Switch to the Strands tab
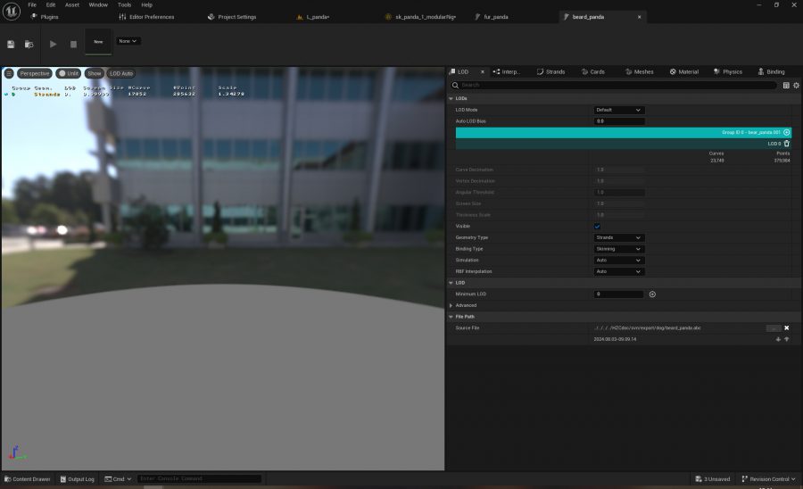803x489 pixels. [x=551, y=71]
